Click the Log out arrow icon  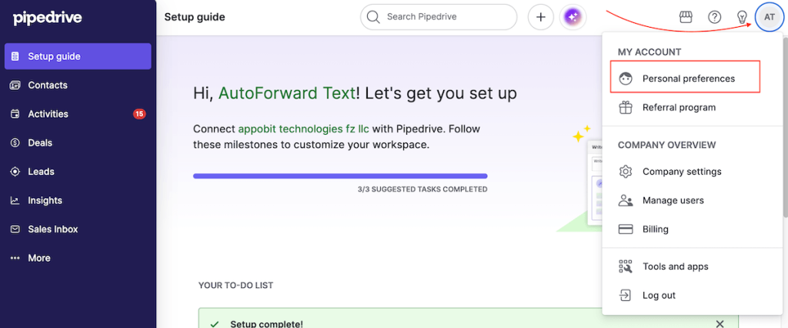[x=625, y=296]
